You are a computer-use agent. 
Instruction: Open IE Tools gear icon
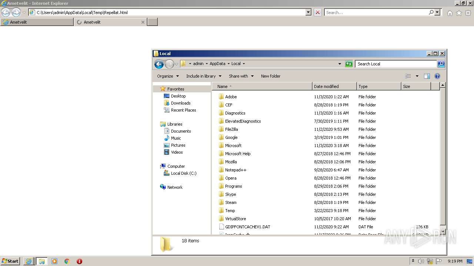click(x=468, y=13)
